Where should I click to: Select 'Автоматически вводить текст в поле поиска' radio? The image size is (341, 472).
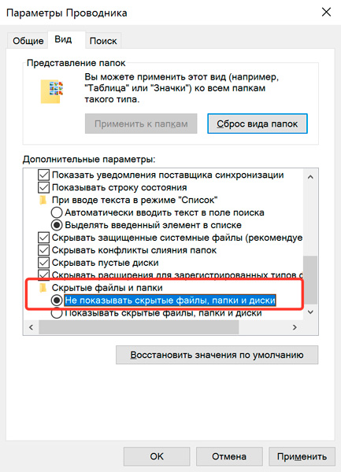point(57,212)
